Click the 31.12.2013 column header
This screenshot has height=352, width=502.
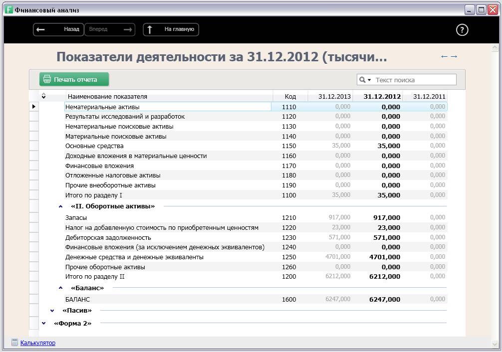pos(334,97)
